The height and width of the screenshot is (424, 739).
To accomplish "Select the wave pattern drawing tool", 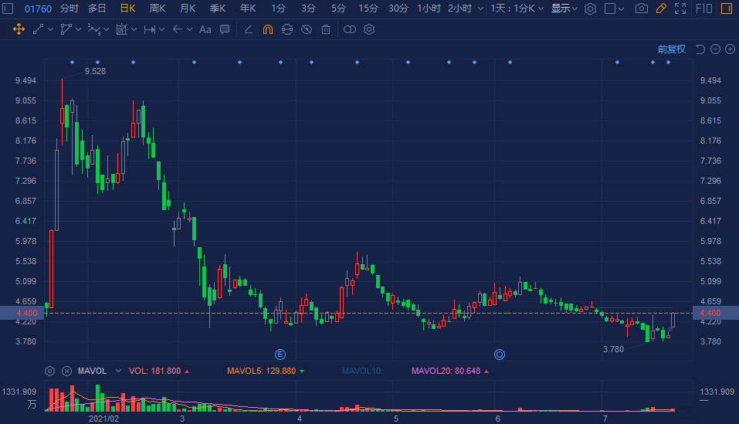I will pyautogui.click(x=93, y=29).
